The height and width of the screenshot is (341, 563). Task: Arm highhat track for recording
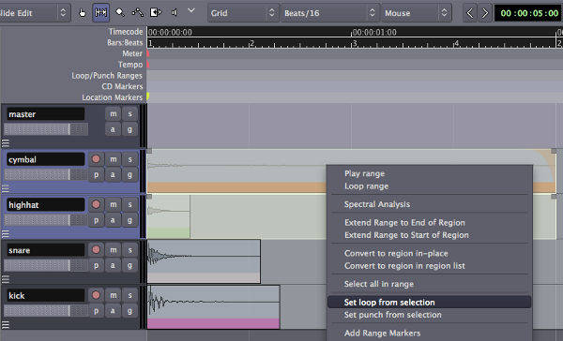click(96, 204)
